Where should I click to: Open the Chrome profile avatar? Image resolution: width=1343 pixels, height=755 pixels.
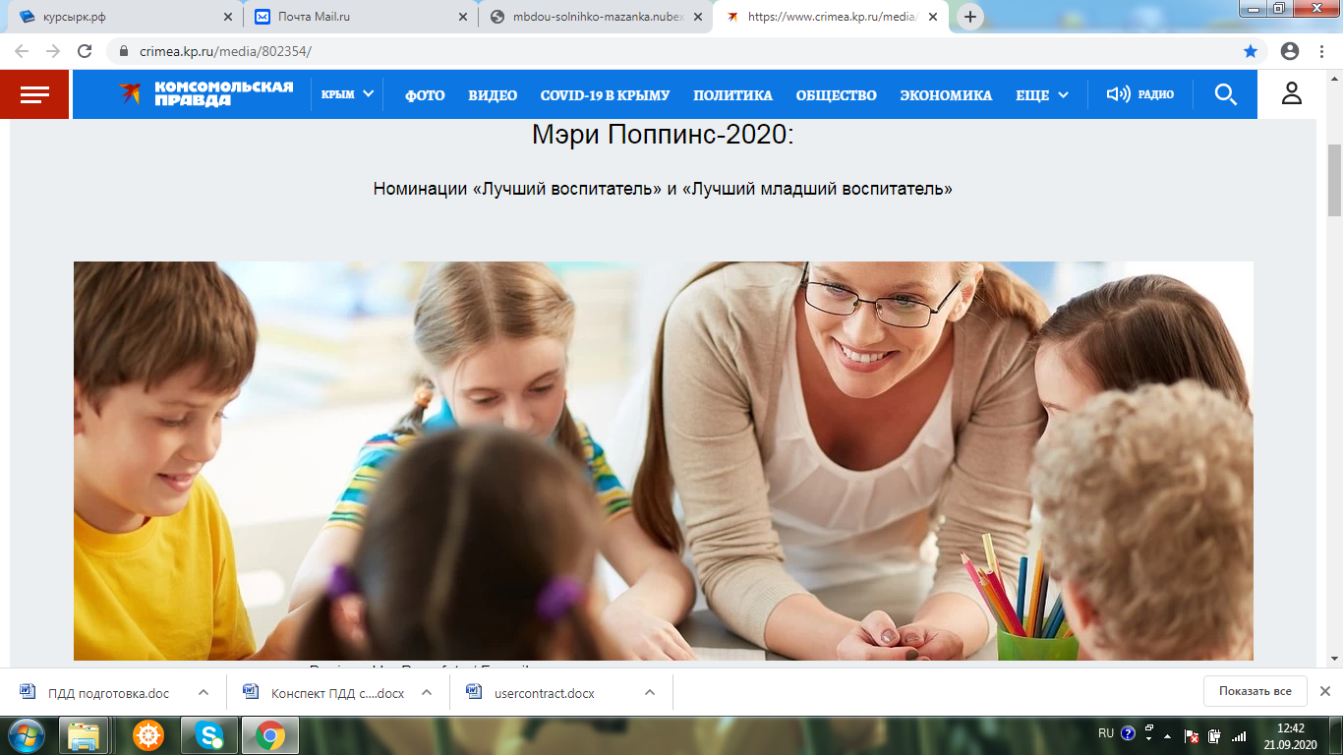[1290, 51]
